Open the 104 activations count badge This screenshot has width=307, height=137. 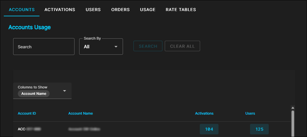point(209,129)
